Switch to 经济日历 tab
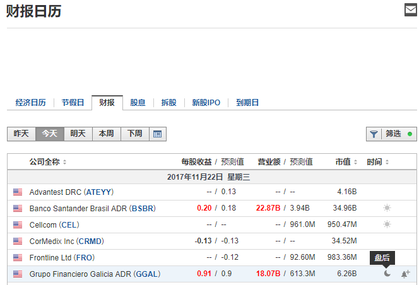The width and height of the screenshot is (419, 285). click(30, 103)
